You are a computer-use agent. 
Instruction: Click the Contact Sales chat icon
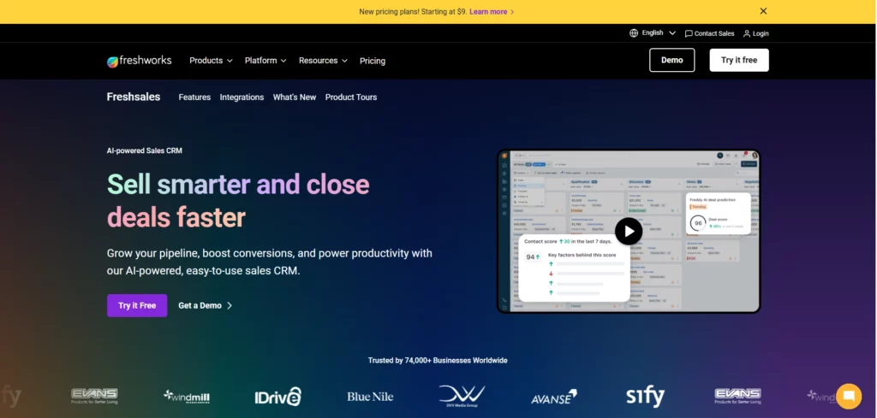point(689,33)
